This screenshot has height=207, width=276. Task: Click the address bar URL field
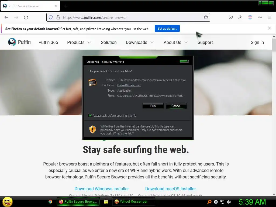point(128,18)
